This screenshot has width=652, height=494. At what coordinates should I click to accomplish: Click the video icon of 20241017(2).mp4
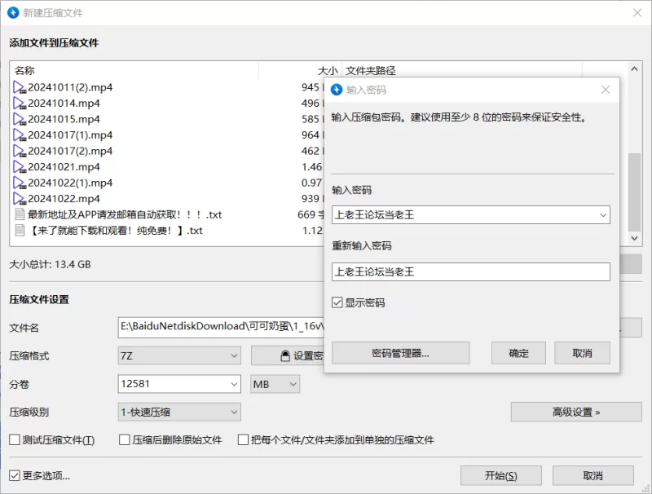pos(20,151)
